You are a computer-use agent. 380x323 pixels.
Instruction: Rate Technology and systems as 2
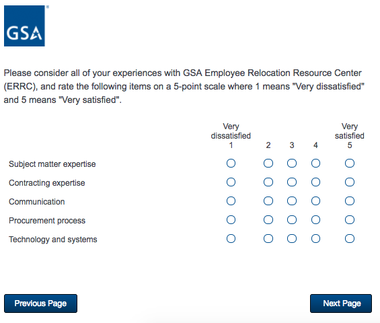click(x=268, y=239)
